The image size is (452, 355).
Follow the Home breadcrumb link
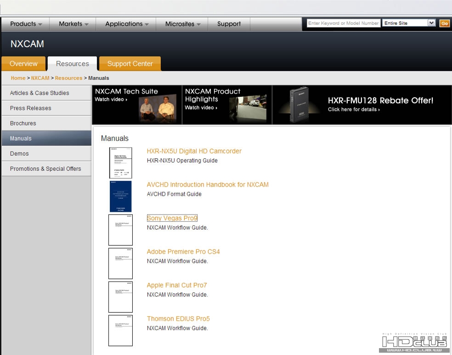pos(18,78)
